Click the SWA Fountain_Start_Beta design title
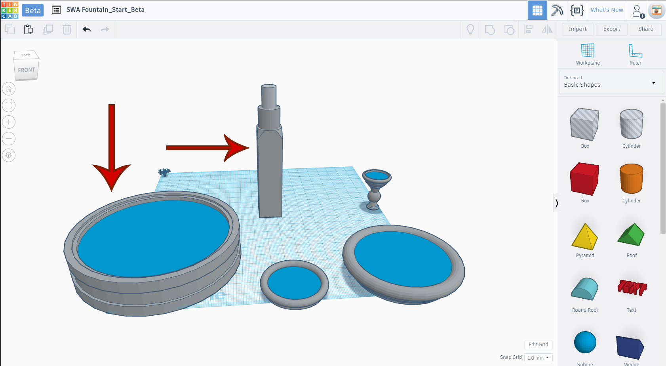Screen dimensions: 666x366 [x=105, y=10]
